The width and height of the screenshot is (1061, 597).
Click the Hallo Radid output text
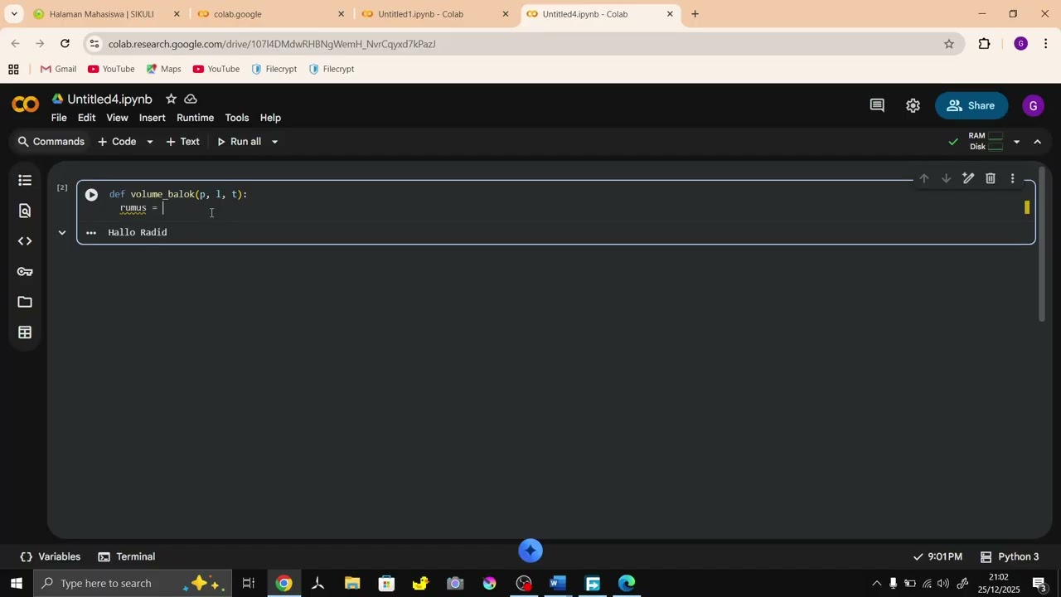coord(138,233)
